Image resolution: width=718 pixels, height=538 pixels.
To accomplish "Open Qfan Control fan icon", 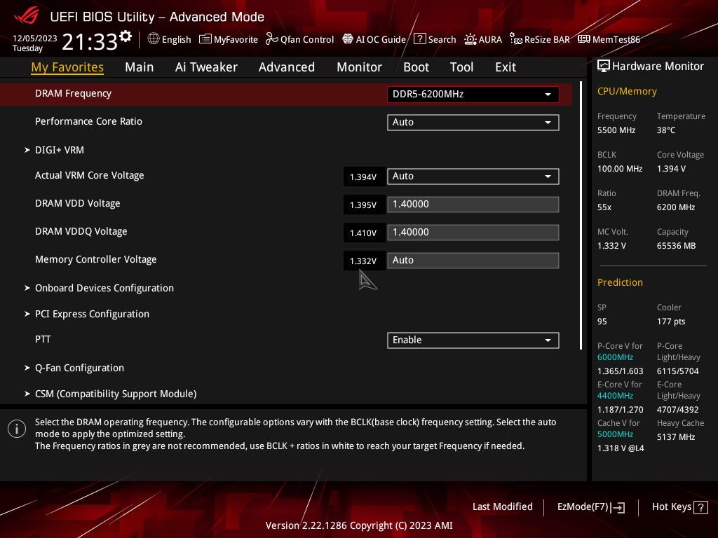I will pos(271,39).
